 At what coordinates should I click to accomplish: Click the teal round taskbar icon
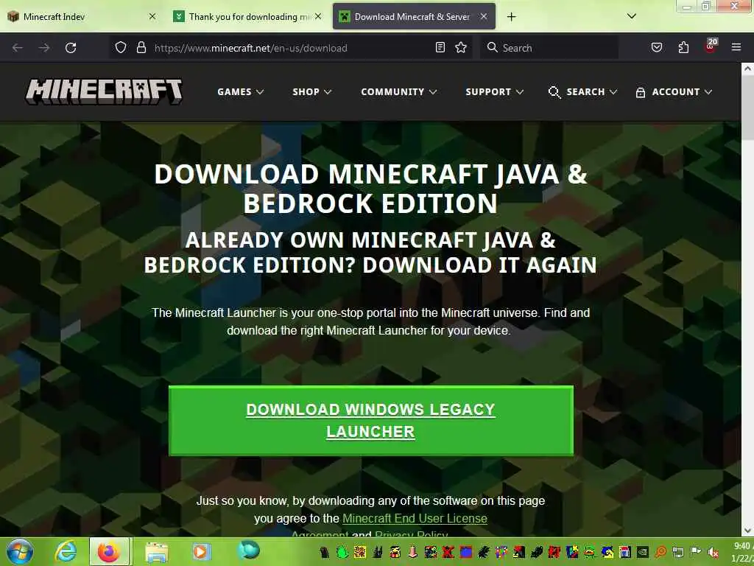tap(248, 551)
